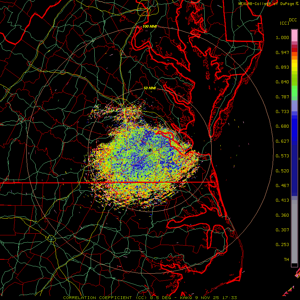300x300 pixels.
Task: Click the 17:33 timestamp in caption
Action: pyautogui.click(x=229, y=298)
